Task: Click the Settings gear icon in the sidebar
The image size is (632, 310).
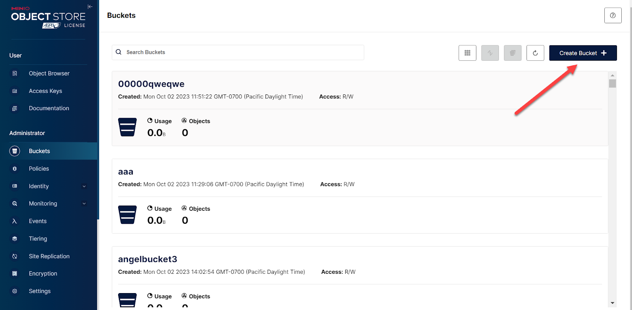Action: tap(15, 291)
